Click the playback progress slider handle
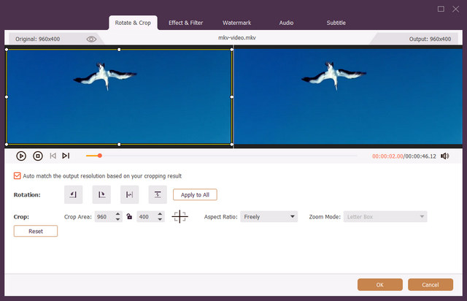 [x=100, y=156]
